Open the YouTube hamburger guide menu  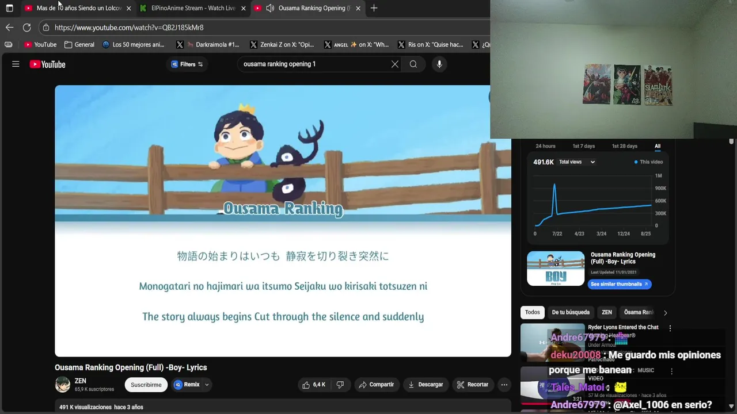[16, 64]
